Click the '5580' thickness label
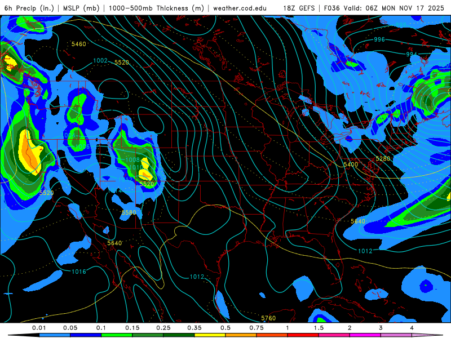Viewport: 451px width, 338px height. [x=129, y=212]
